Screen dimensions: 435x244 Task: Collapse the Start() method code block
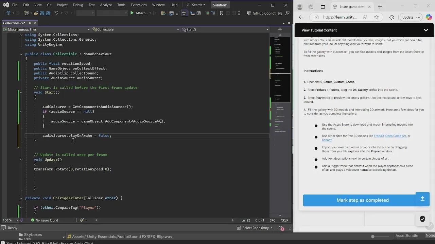pos(21,92)
